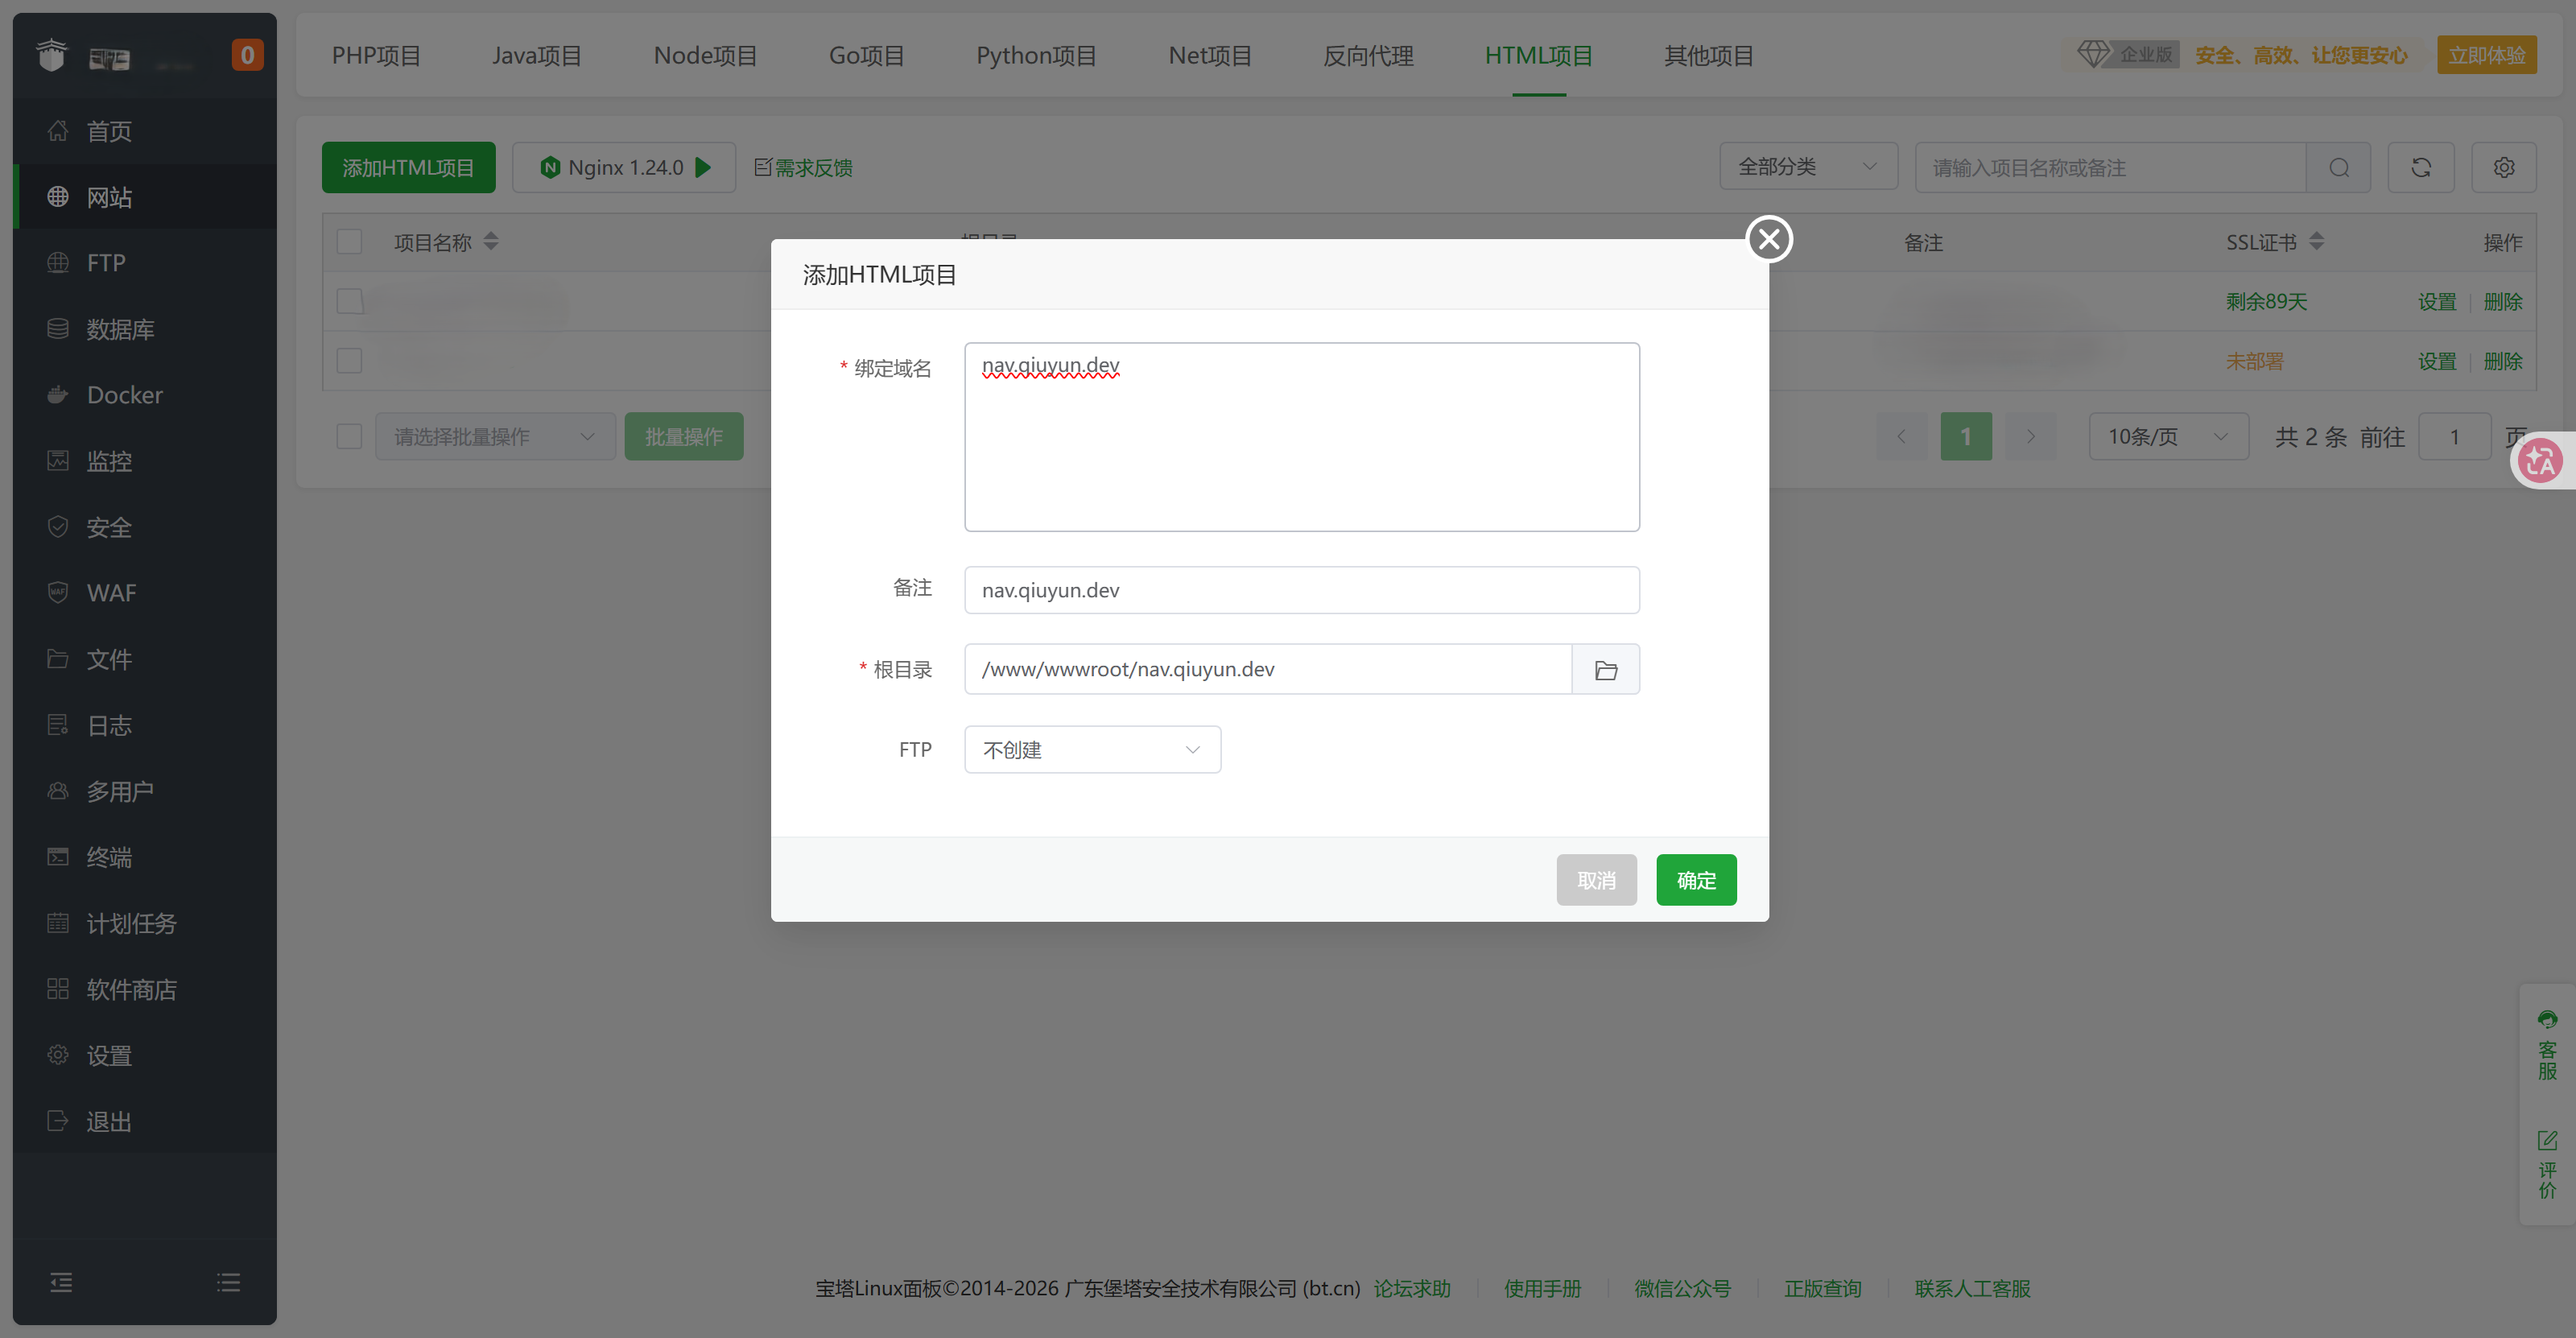
Task: Browse root directory with the folder icon
Action: pyautogui.click(x=1606, y=669)
